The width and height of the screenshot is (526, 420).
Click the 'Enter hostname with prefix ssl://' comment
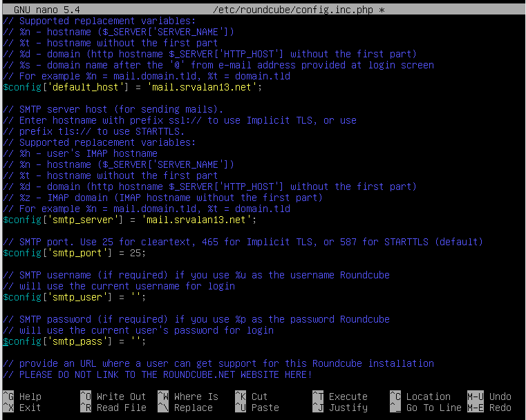point(180,120)
